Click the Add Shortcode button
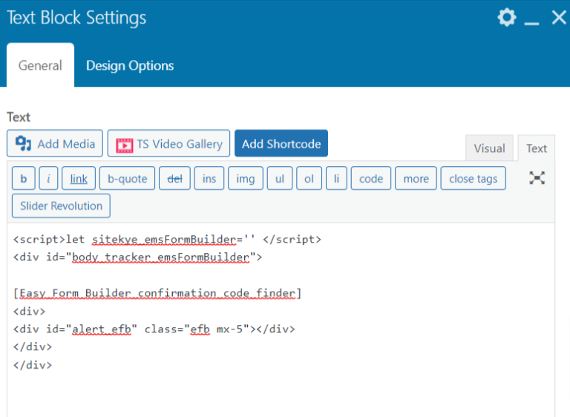Image resolution: width=570 pixels, height=417 pixels. pos(281,144)
